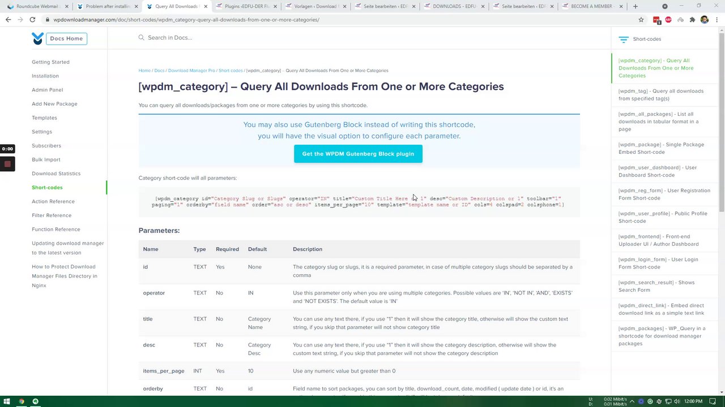The height and width of the screenshot is (407, 725).
Task: Open the Action Reference section
Action: [x=53, y=201]
